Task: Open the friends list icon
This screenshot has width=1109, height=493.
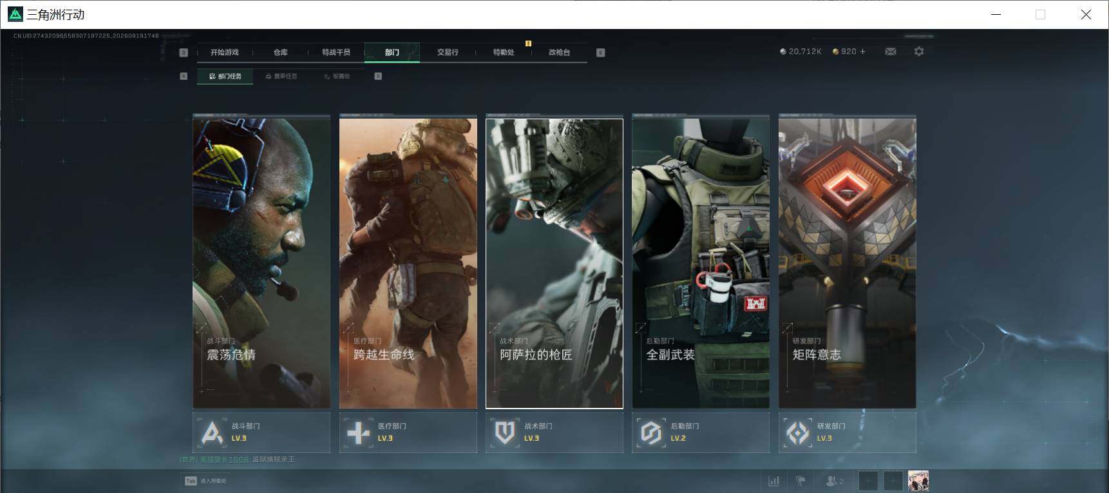Action: [835, 481]
